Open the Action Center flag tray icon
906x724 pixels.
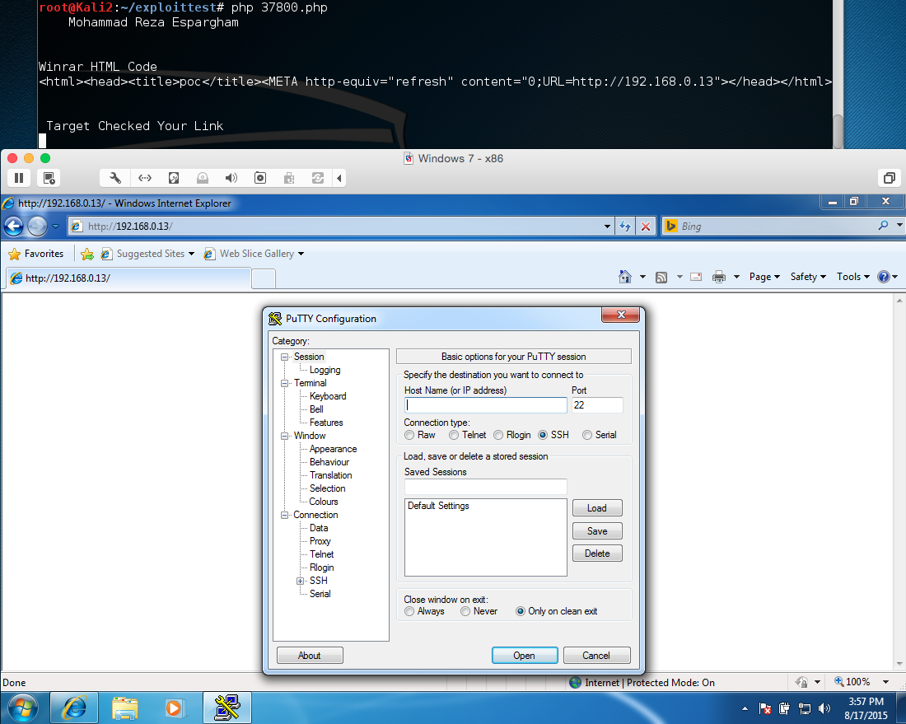click(764, 708)
